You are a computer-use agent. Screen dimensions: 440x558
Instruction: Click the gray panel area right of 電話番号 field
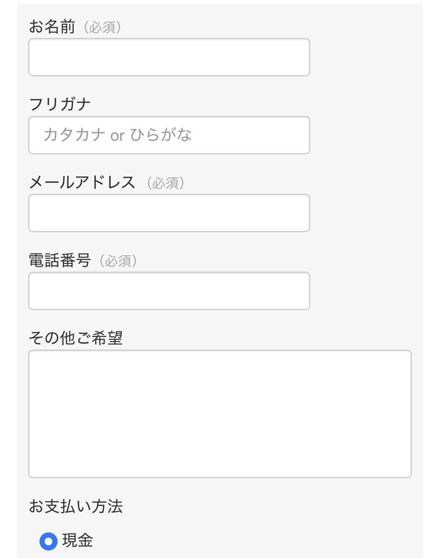[365, 291]
